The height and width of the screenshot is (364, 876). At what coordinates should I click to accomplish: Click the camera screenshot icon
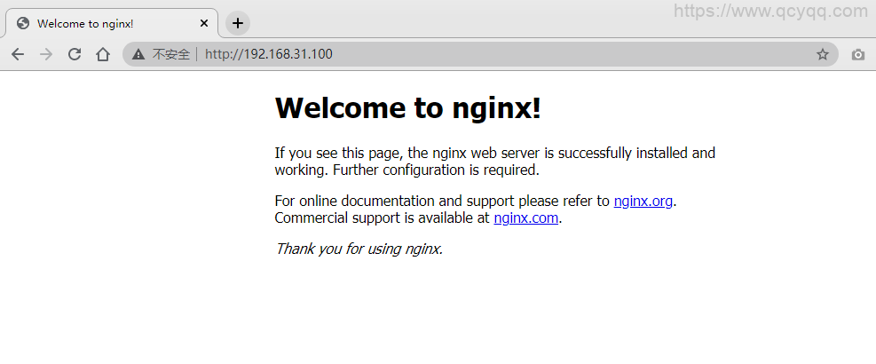pos(857,54)
